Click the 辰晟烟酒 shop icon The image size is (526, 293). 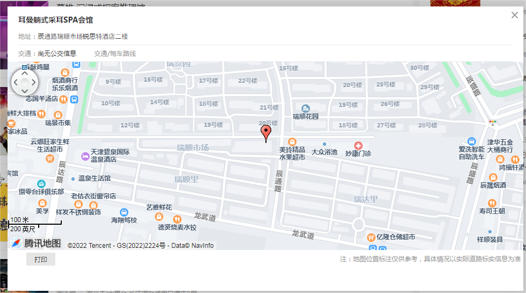tap(493, 177)
